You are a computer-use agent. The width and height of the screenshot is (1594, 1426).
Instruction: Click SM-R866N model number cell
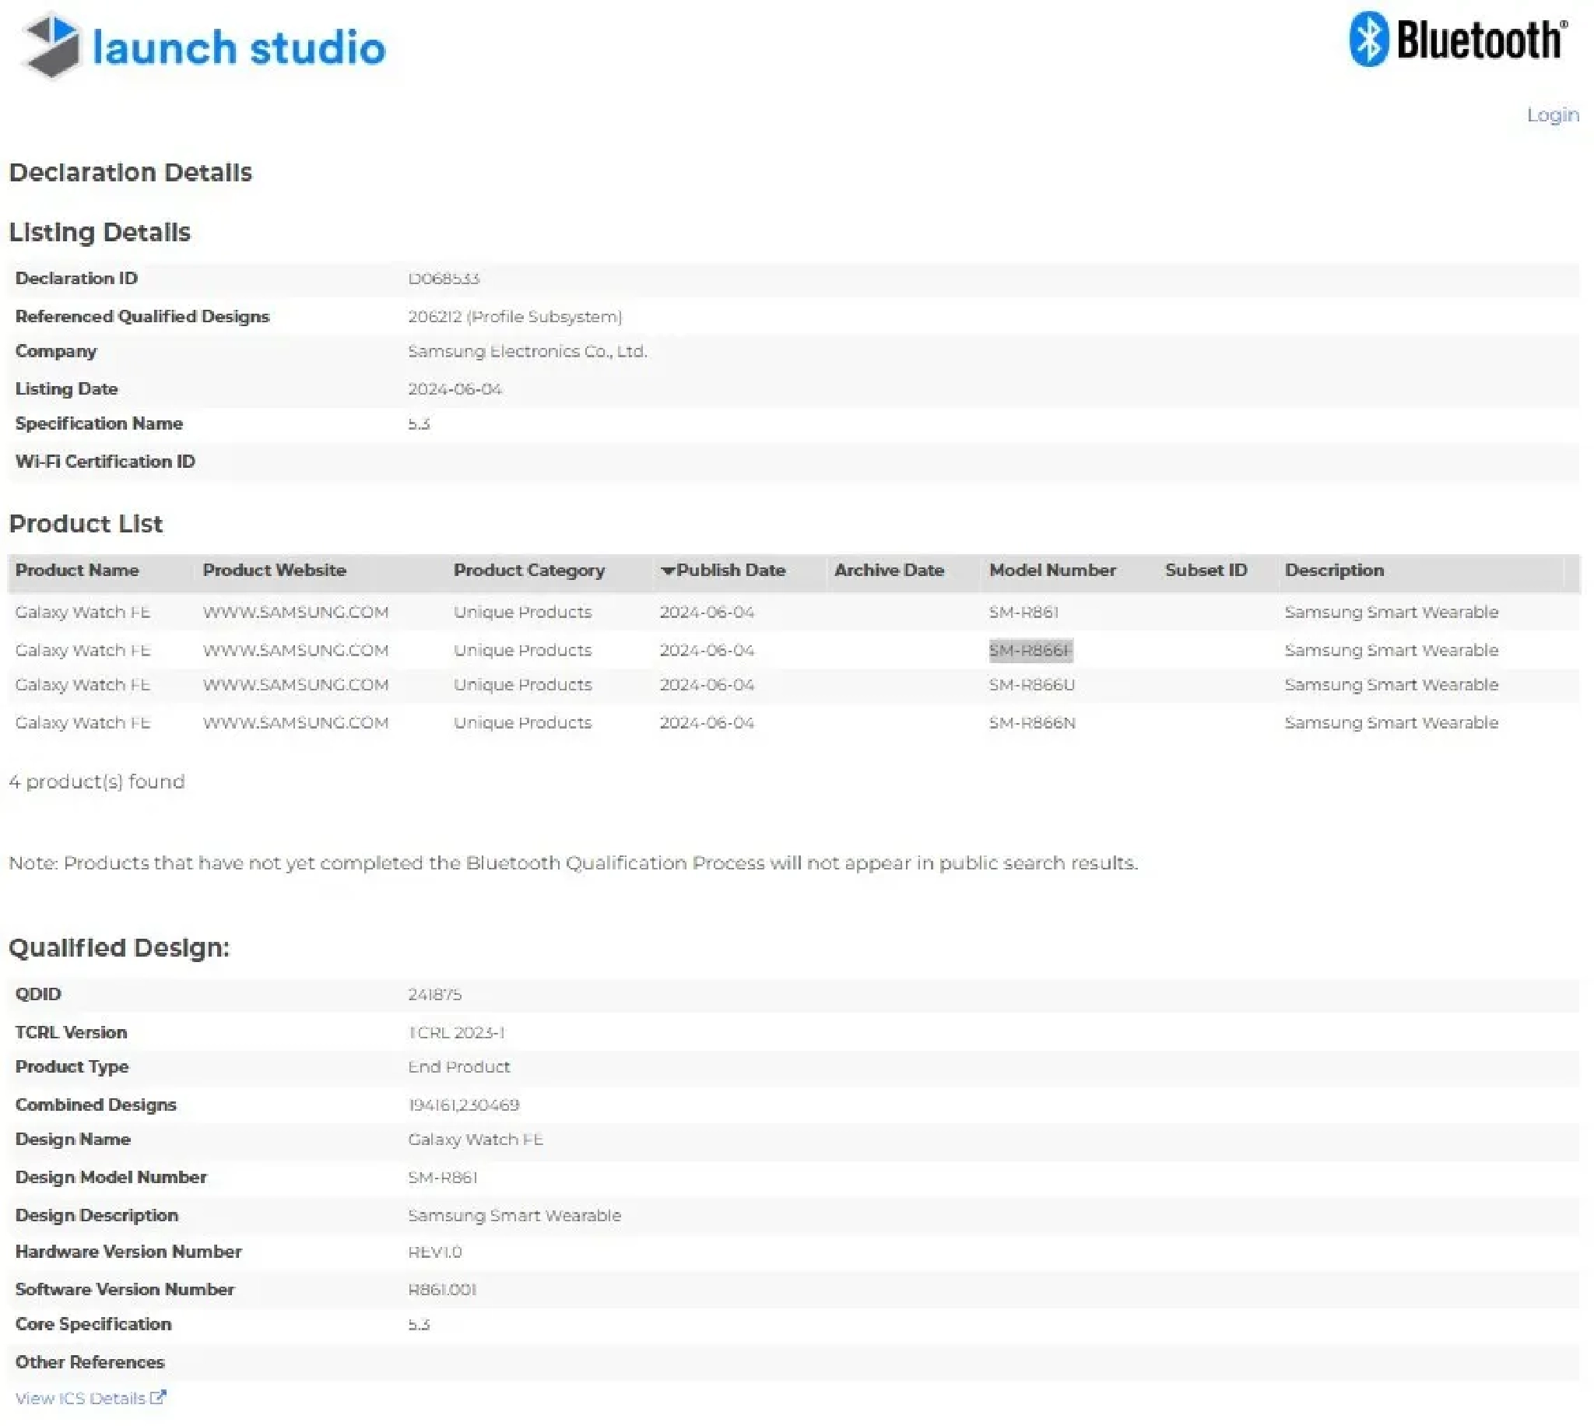1030,722
